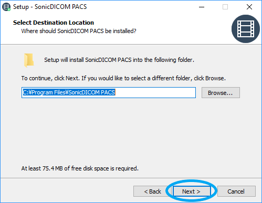This screenshot has height=203, width=262.
Task: Click the highlighted C:¥Program Files path text
Action: [x=69, y=92]
